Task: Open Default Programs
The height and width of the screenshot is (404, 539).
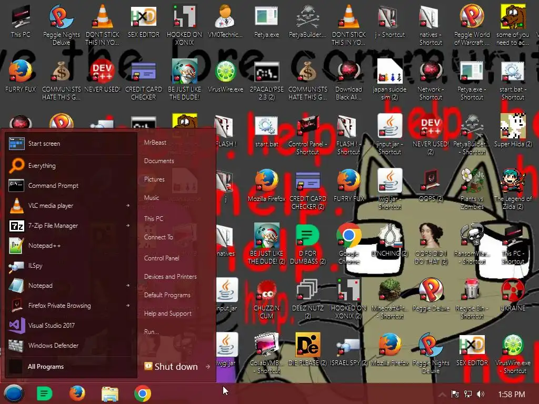Action: pyautogui.click(x=167, y=295)
